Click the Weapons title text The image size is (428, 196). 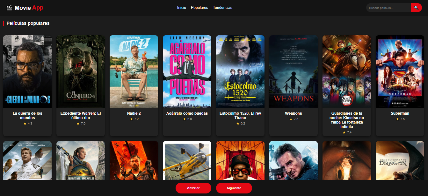(294, 113)
